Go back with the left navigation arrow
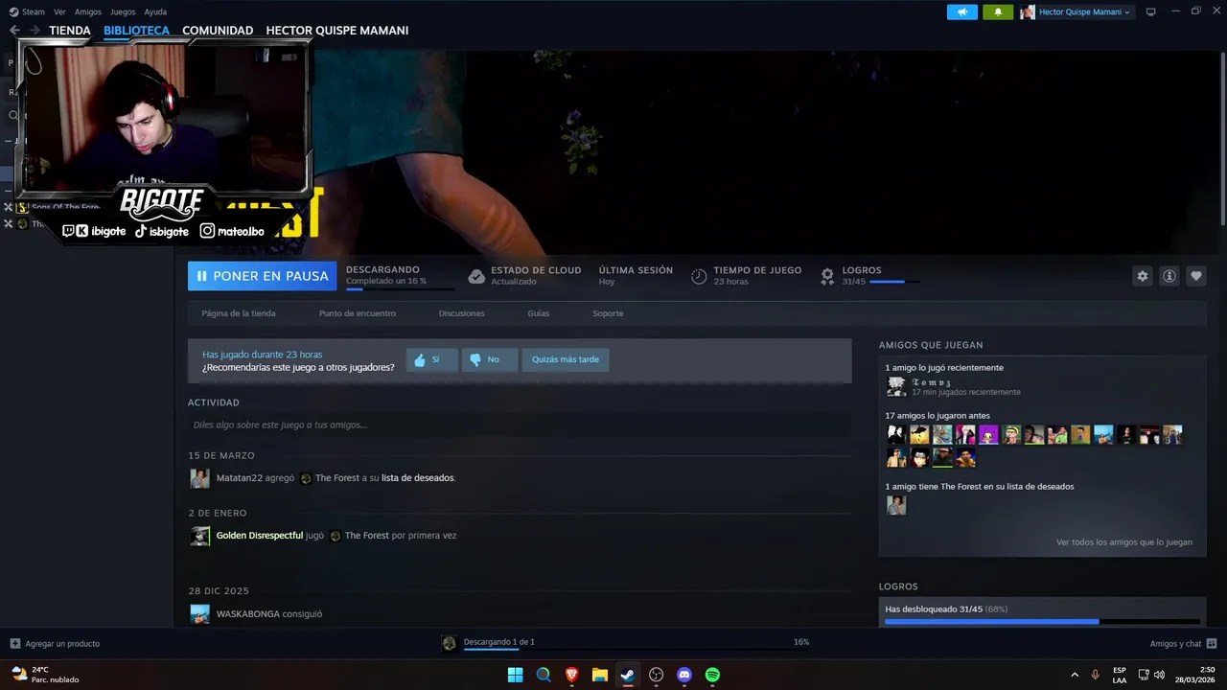 coord(14,31)
